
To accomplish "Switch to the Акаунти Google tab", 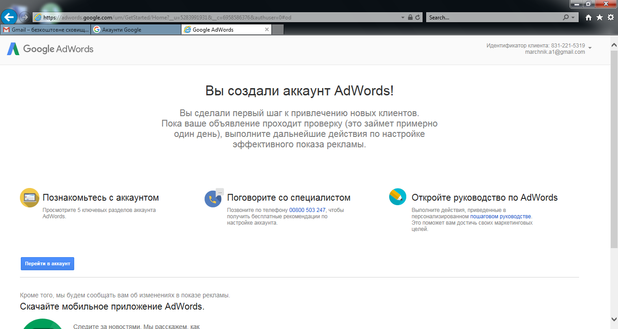I will (136, 30).
